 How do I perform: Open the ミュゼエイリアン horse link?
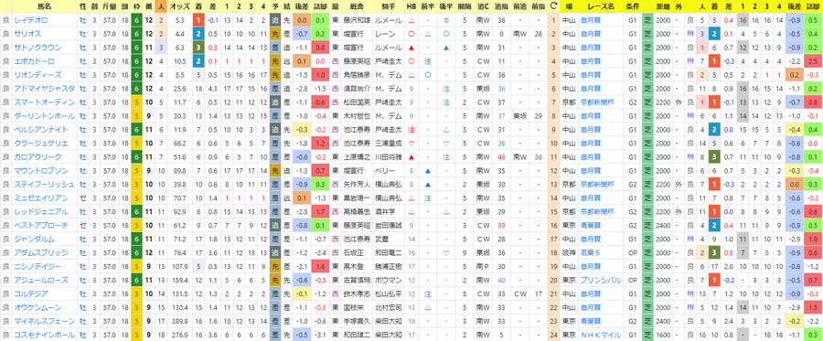[41, 197]
